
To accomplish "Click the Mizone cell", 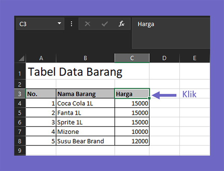I will [x=85, y=132].
